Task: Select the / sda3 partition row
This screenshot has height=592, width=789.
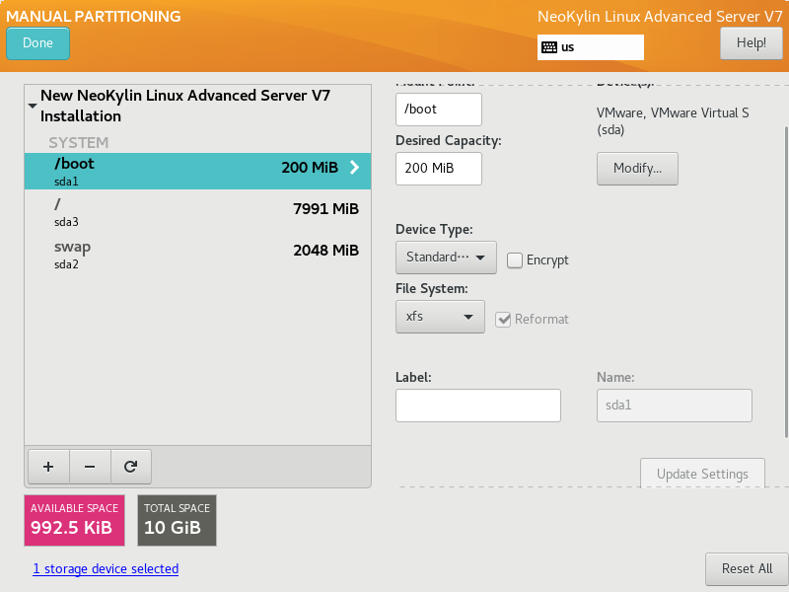Action: 198,212
